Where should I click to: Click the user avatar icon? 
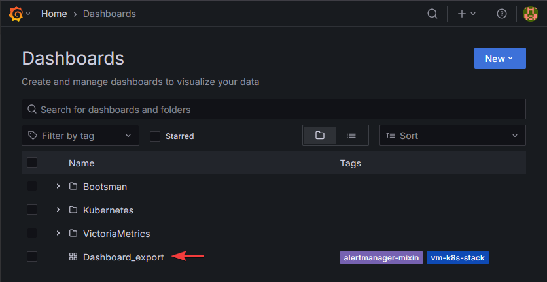coord(531,14)
